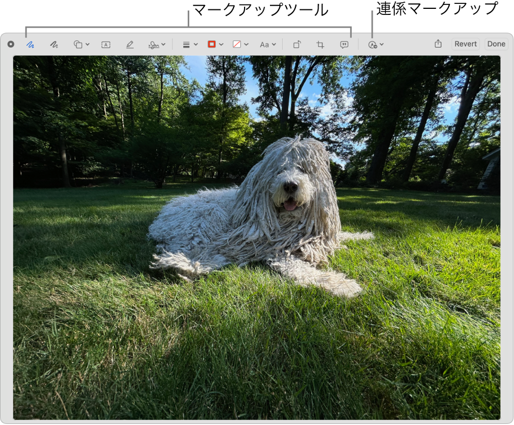The width and height of the screenshot is (514, 425).
Task: Expand the Sign dropdown arrow
Action: tap(163, 44)
